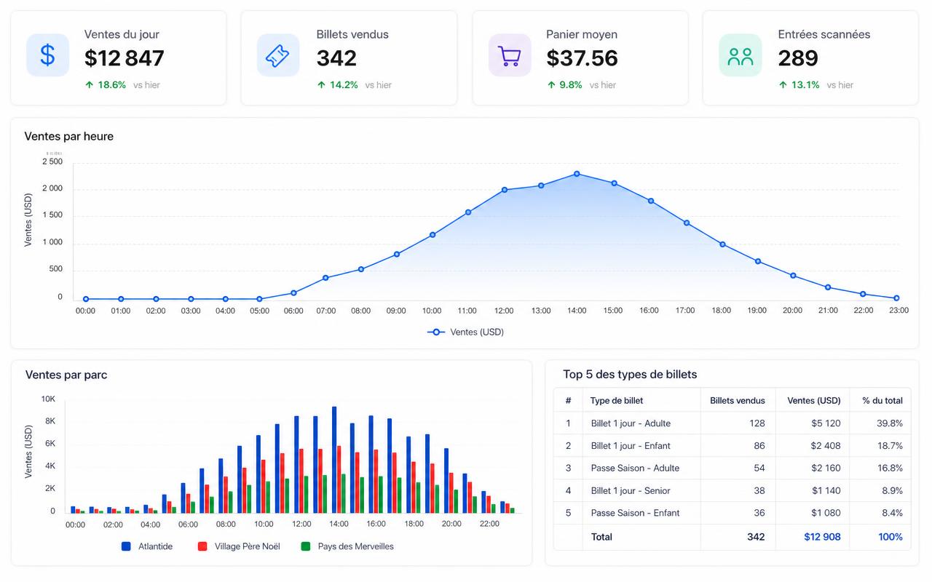Select the "Passe Saison - Adulte" row name
Viewport: 932px width, 582px height.
coord(635,469)
